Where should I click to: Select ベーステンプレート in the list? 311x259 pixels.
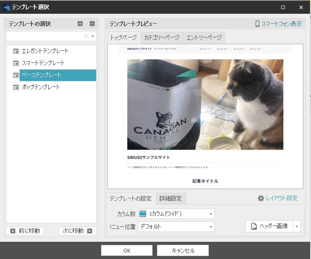(x=58, y=75)
